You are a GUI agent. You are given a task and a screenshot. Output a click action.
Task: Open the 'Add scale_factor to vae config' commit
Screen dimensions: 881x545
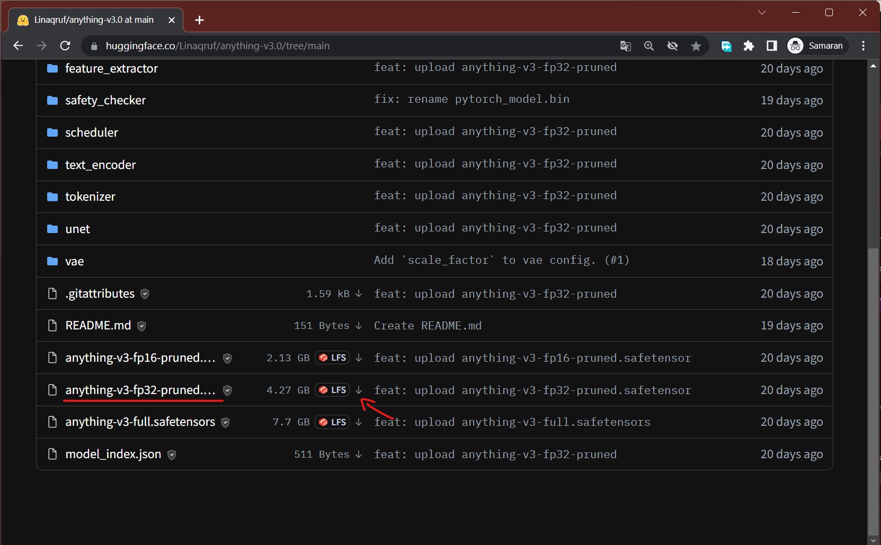[x=502, y=260]
